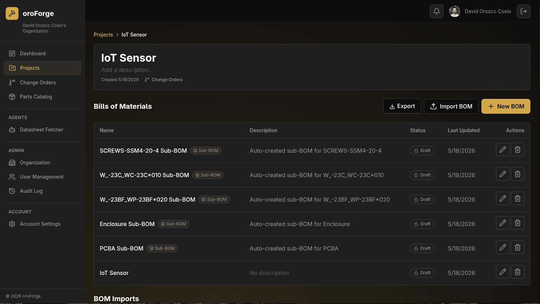Open Change Orders in sidebar
This screenshot has width=540, height=304.
(42, 83)
